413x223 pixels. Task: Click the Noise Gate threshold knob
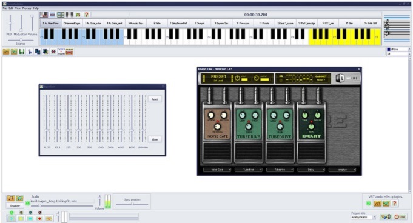(x=217, y=127)
